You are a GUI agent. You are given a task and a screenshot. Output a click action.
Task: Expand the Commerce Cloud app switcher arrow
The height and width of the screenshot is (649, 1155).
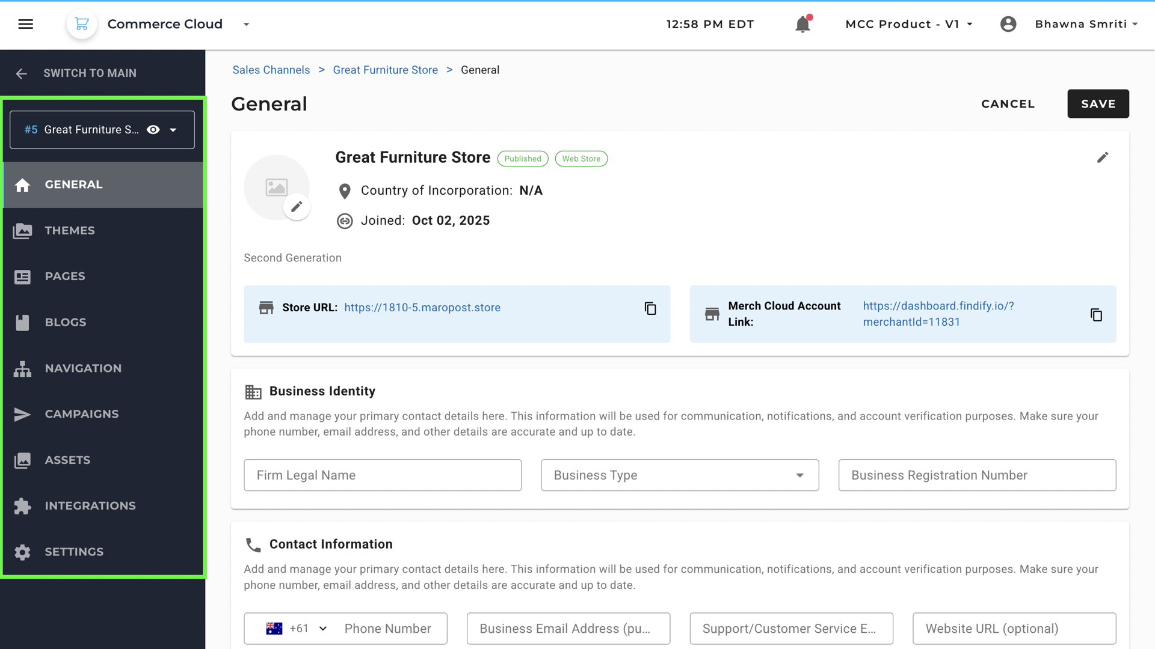(246, 24)
